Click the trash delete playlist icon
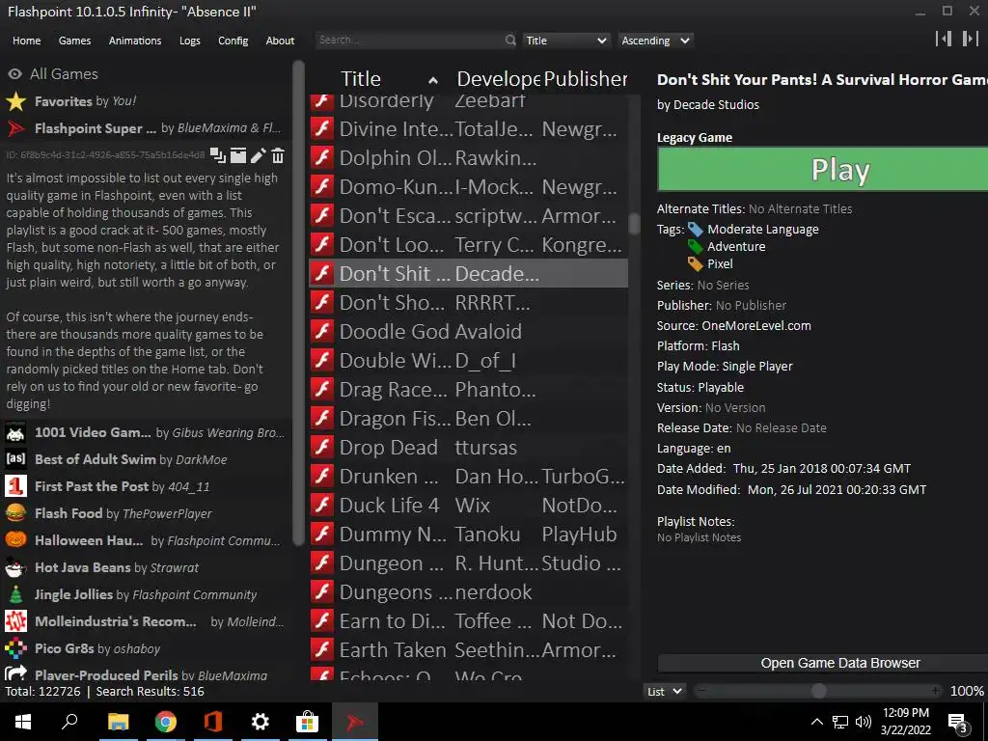 coord(277,155)
